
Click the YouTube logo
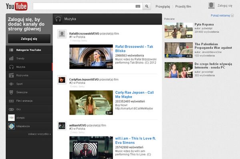(16, 6)
